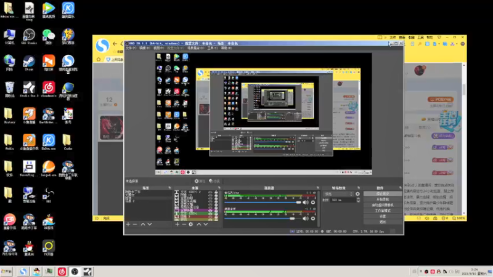Screen dimensions: 493x277
Task: Switch to OBS on taskbar
Action: (75, 271)
